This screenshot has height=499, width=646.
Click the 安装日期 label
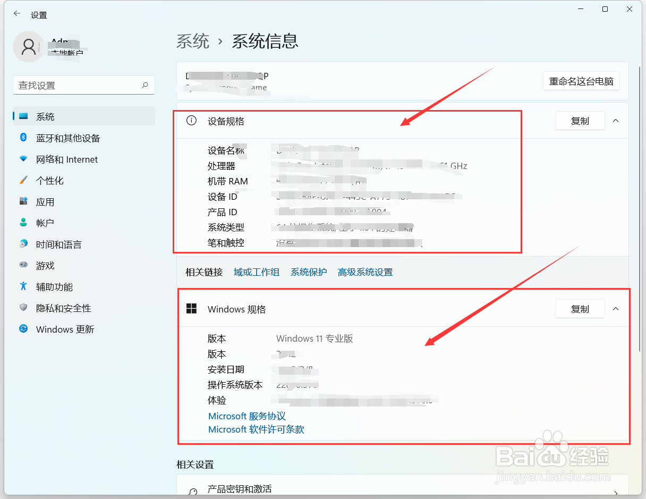click(226, 369)
